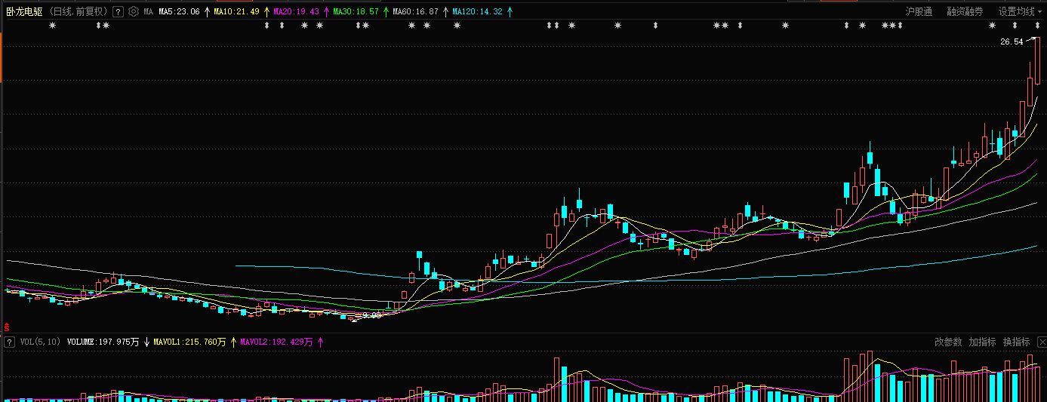
Task: Click 改参数 to change indicator parameters
Action: point(948,342)
